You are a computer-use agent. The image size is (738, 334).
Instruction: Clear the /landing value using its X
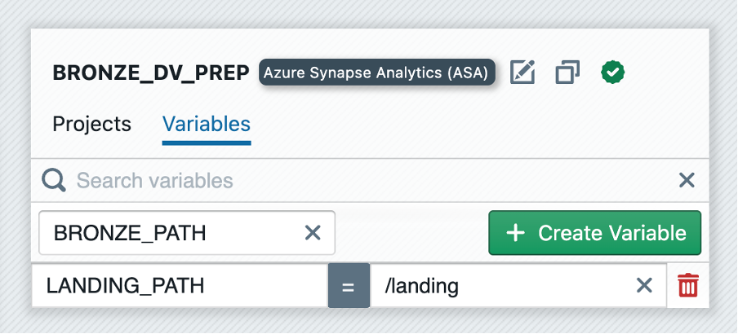click(644, 285)
